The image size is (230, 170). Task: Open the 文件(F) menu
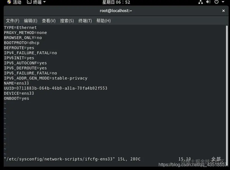13,21
